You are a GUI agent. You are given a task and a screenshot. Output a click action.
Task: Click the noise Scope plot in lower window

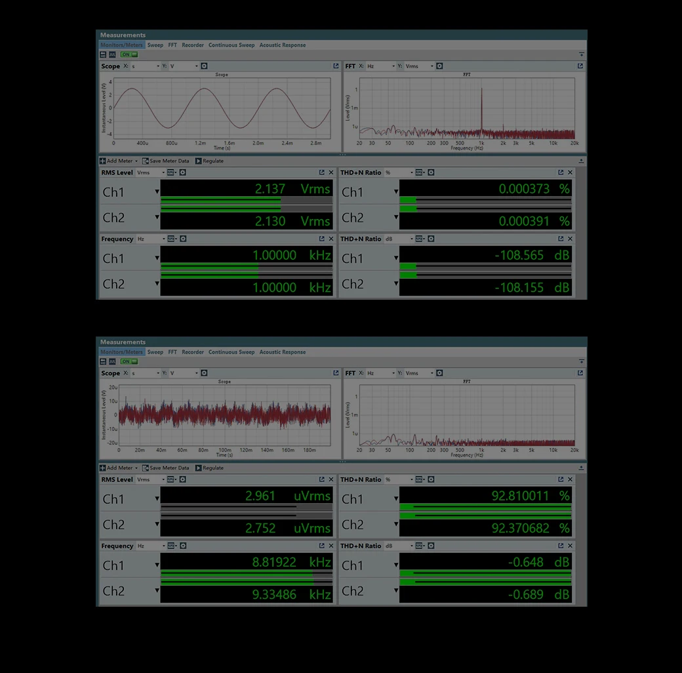pyautogui.click(x=224, y=415)
